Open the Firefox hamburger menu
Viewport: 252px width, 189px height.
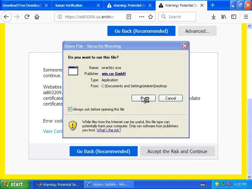point(246,17)
